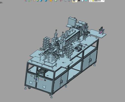Open the 图层0000 layer combo box
The width and height of the screenshot is (125, 102).
[97, 1]
